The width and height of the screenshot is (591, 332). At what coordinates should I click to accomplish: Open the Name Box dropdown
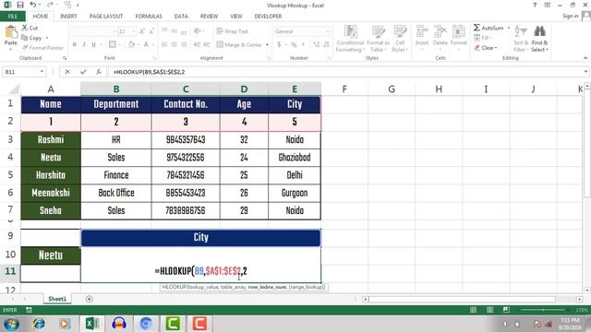[42, 72]
